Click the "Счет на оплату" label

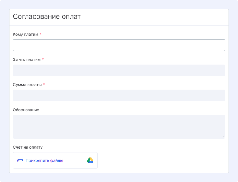28,147
